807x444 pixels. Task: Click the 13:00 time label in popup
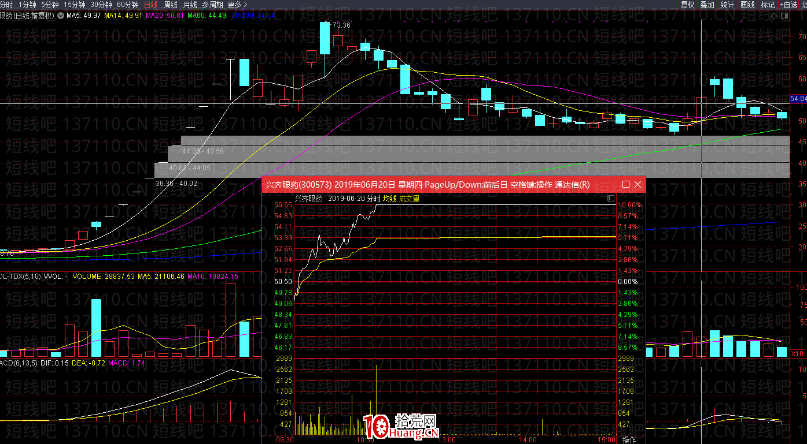447,439
